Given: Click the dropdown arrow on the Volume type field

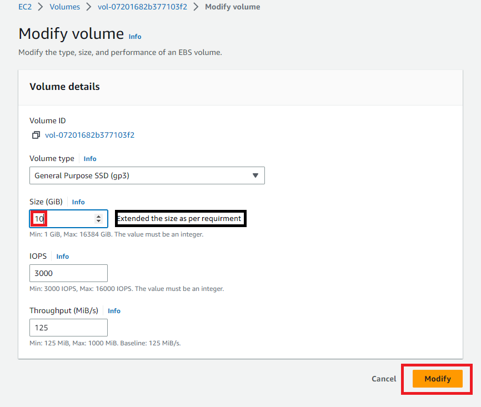Looking at the screenshot, I should [x=255, y=175].
